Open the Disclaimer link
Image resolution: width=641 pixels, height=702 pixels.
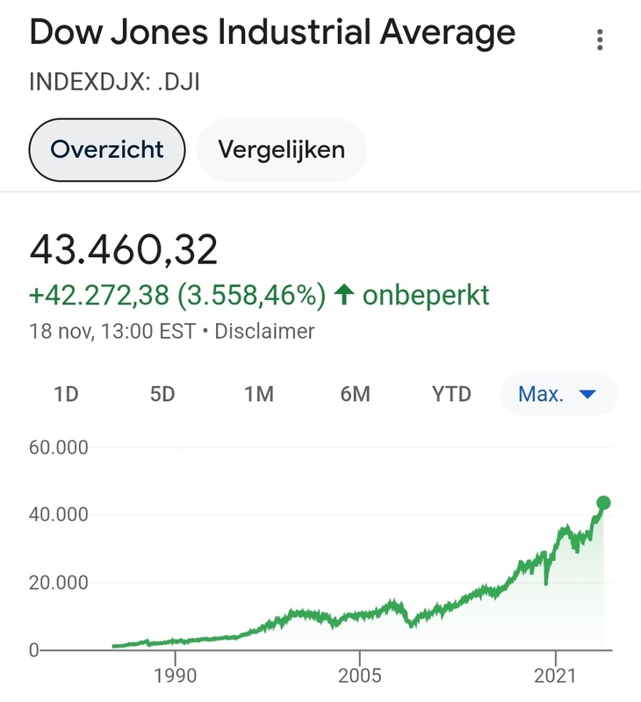pos(264,332)
